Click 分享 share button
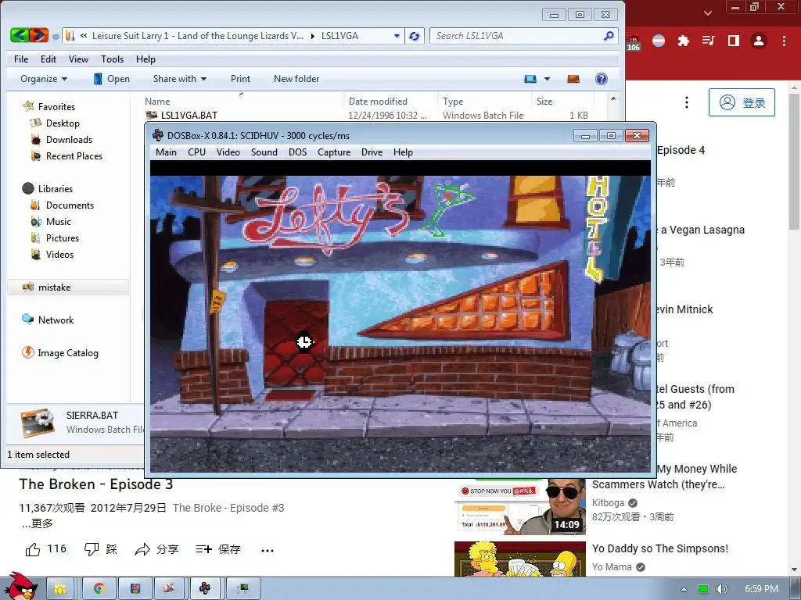The height and width of the screenshot is (600, 801). click(156, 549)
